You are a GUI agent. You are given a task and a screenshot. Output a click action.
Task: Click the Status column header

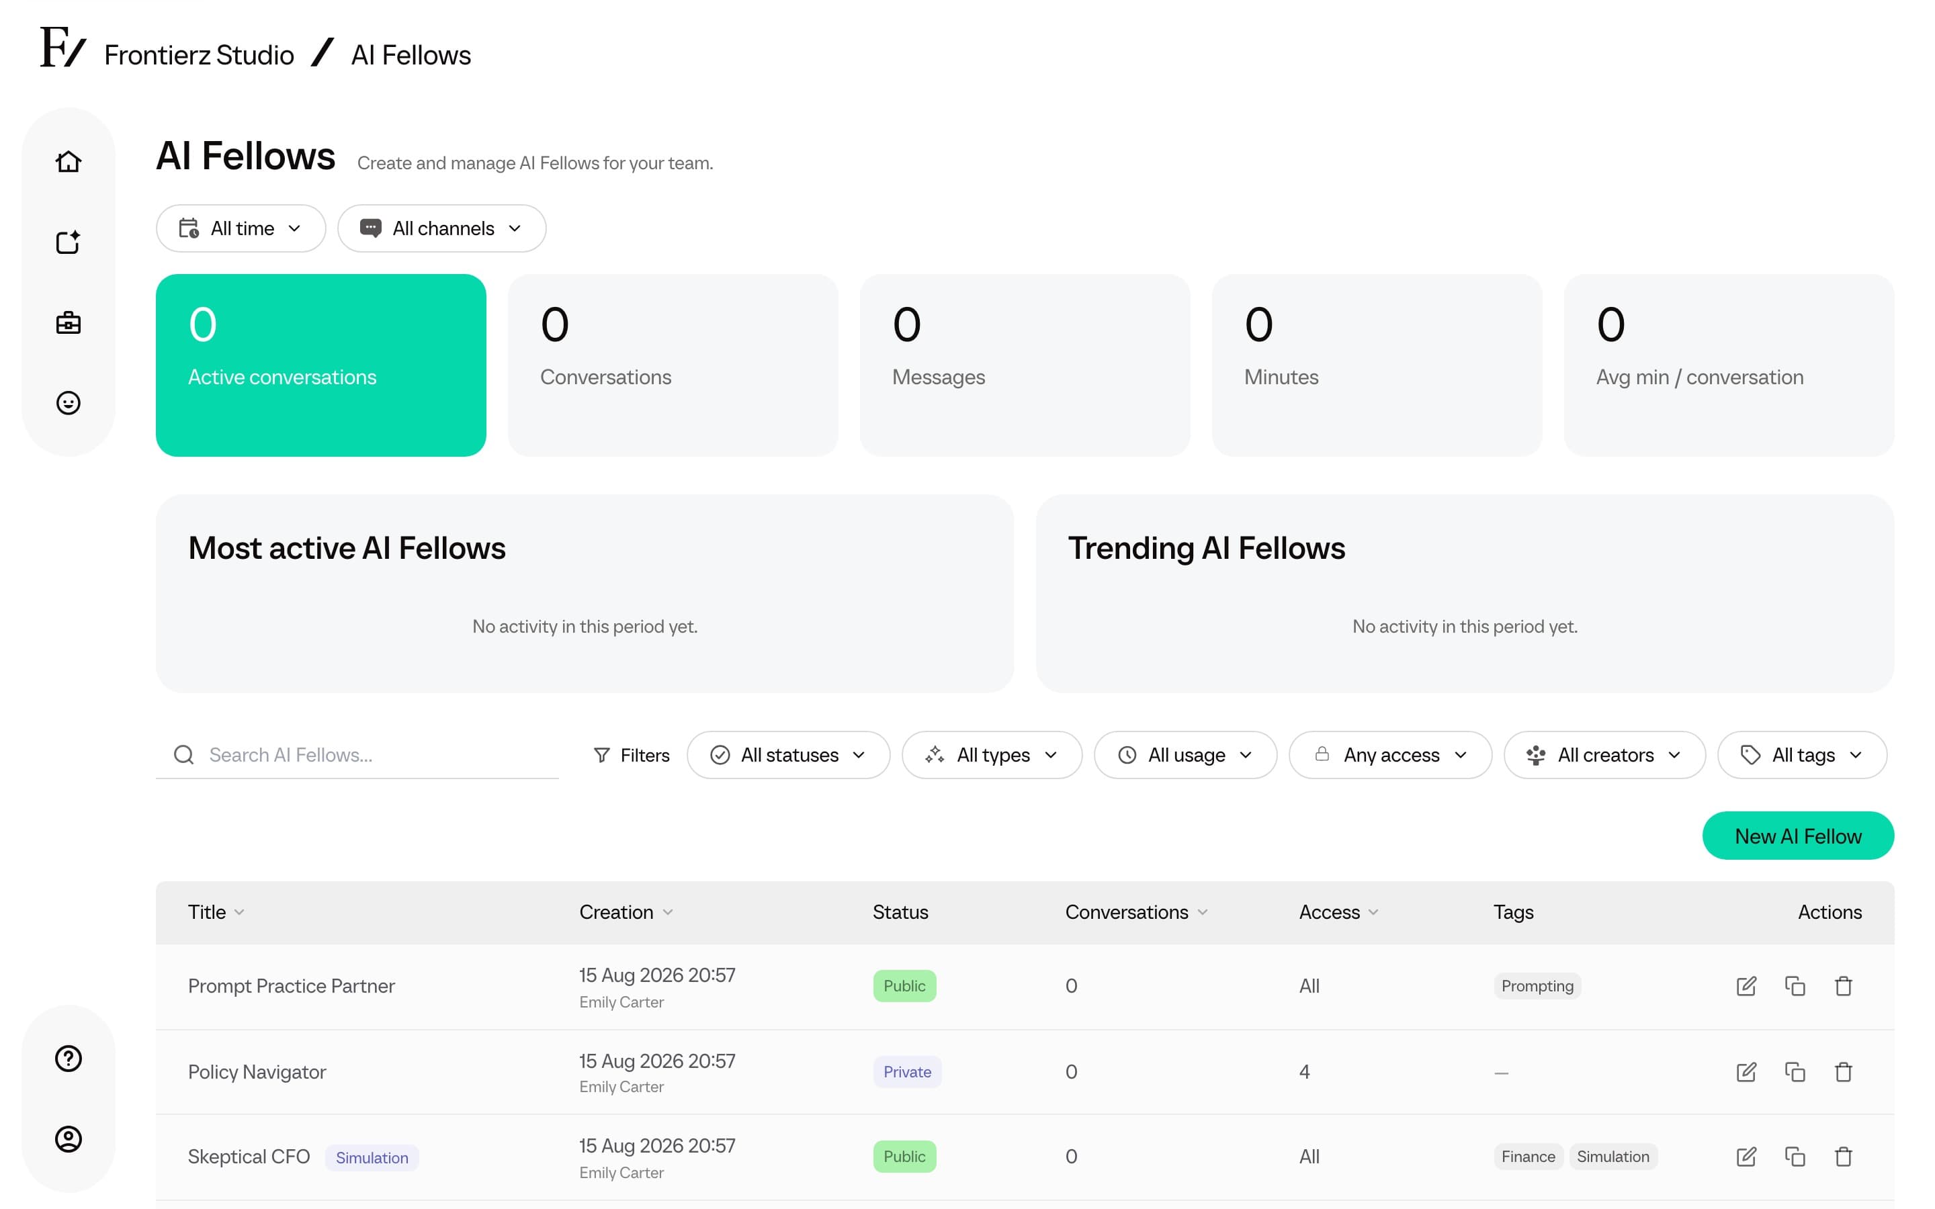coord(900,912)
